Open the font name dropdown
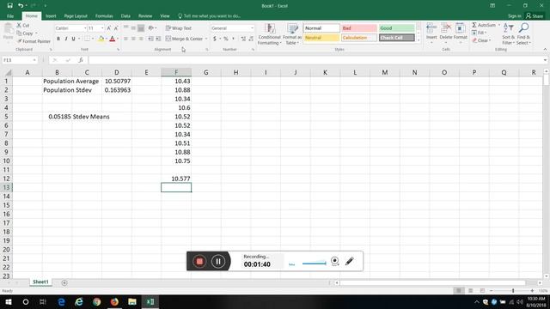This screenshot has width=550, height=309. (x=85, y=28)
